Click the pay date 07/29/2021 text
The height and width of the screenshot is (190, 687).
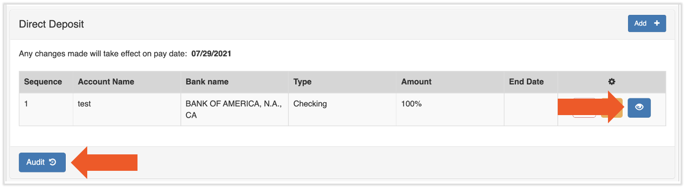click(211, 54)
